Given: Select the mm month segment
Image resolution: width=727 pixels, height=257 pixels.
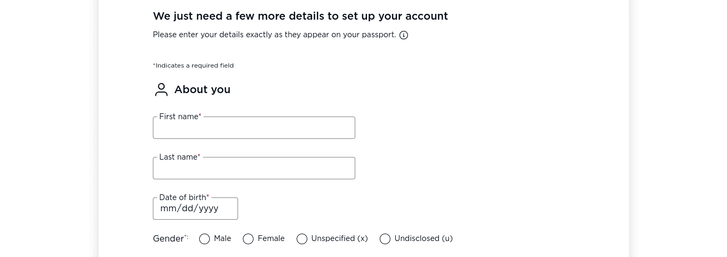Looking at the screenshot, I should 168,209.
